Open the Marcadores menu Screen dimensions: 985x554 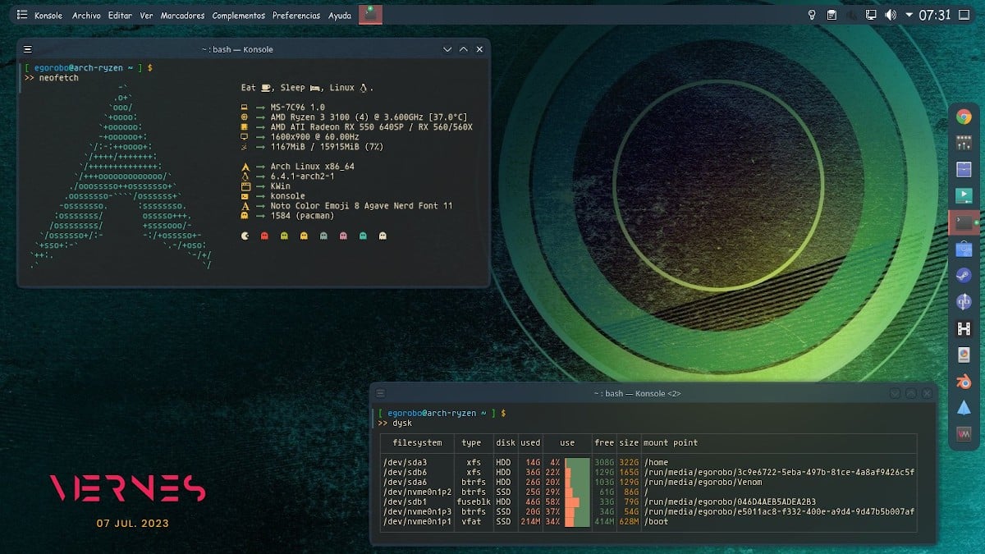click(183, 16)
